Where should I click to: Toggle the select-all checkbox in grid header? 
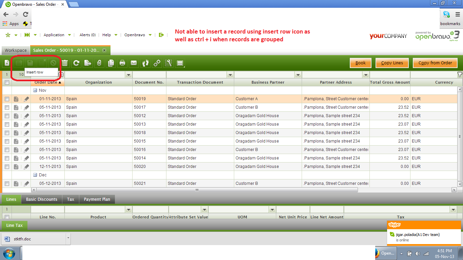tap(7, 82)
